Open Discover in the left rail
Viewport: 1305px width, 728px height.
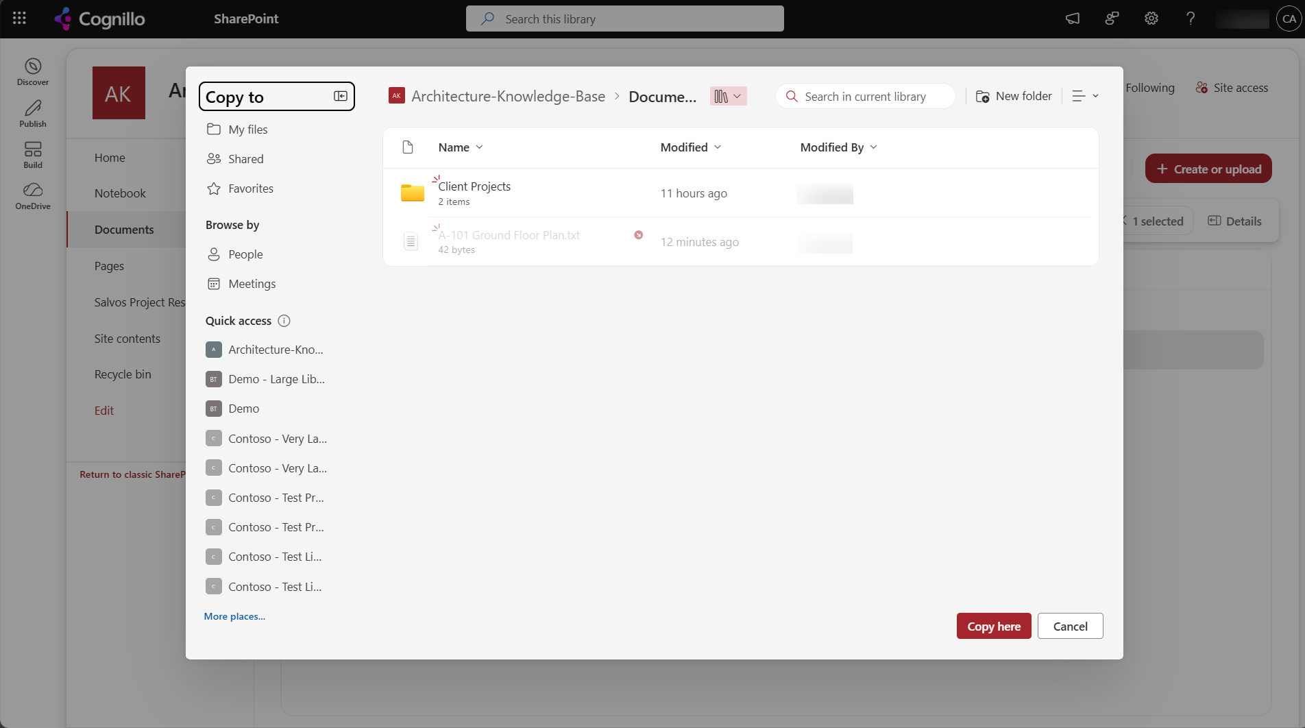(33, 72)
